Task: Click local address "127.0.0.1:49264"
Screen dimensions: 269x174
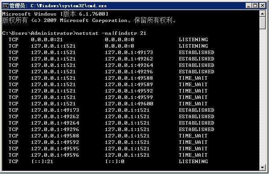Action: click(55, 123)
